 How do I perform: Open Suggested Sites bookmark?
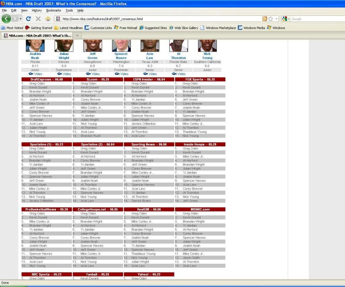(153, 28)
